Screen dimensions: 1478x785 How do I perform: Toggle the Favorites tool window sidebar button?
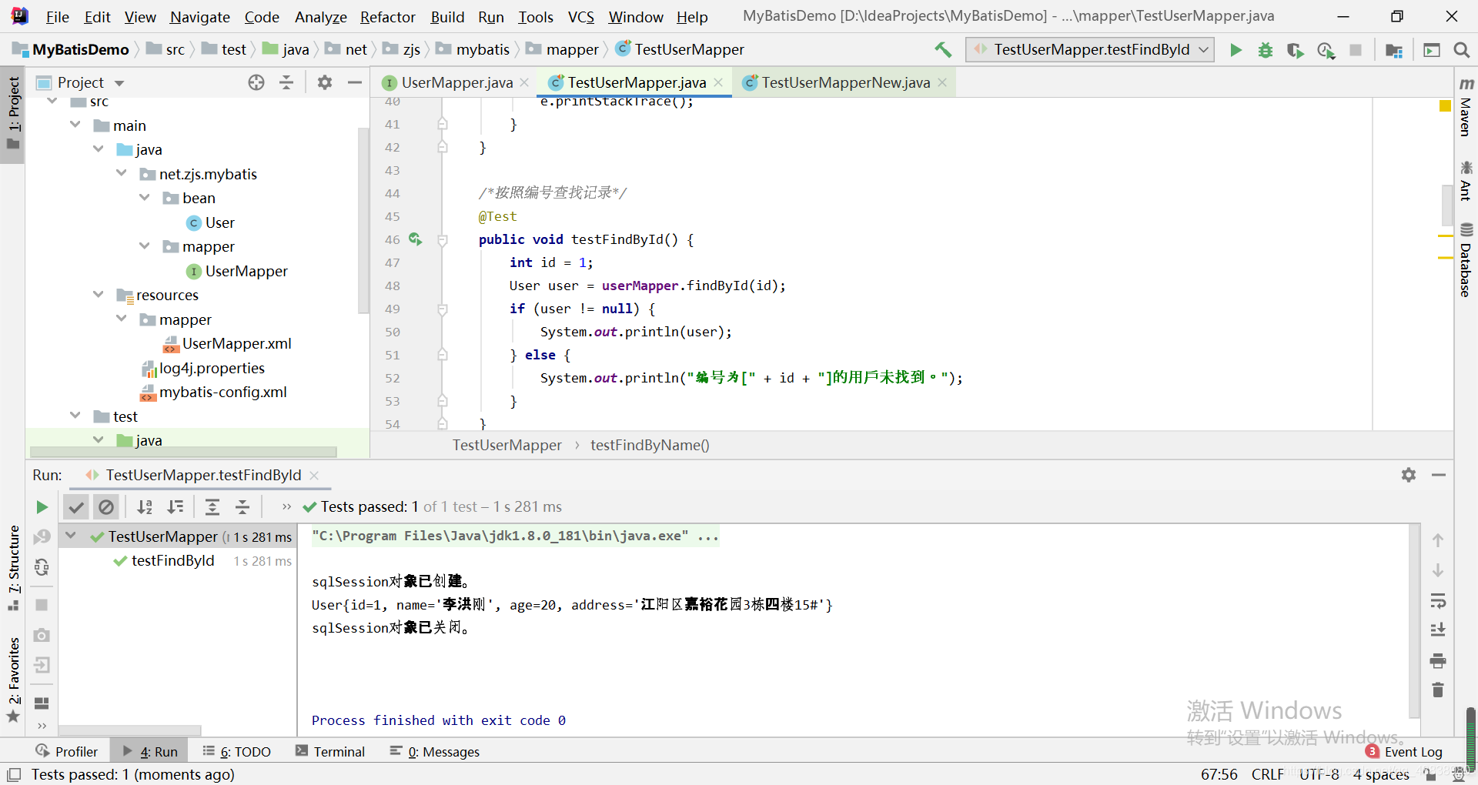13,680
